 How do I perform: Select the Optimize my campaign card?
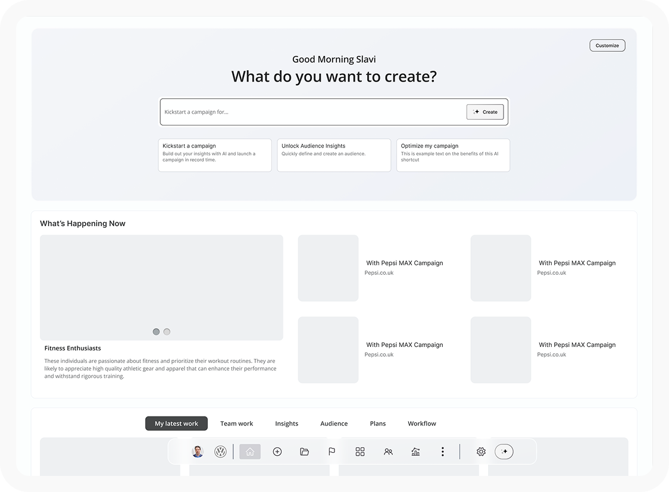[453, 155]
